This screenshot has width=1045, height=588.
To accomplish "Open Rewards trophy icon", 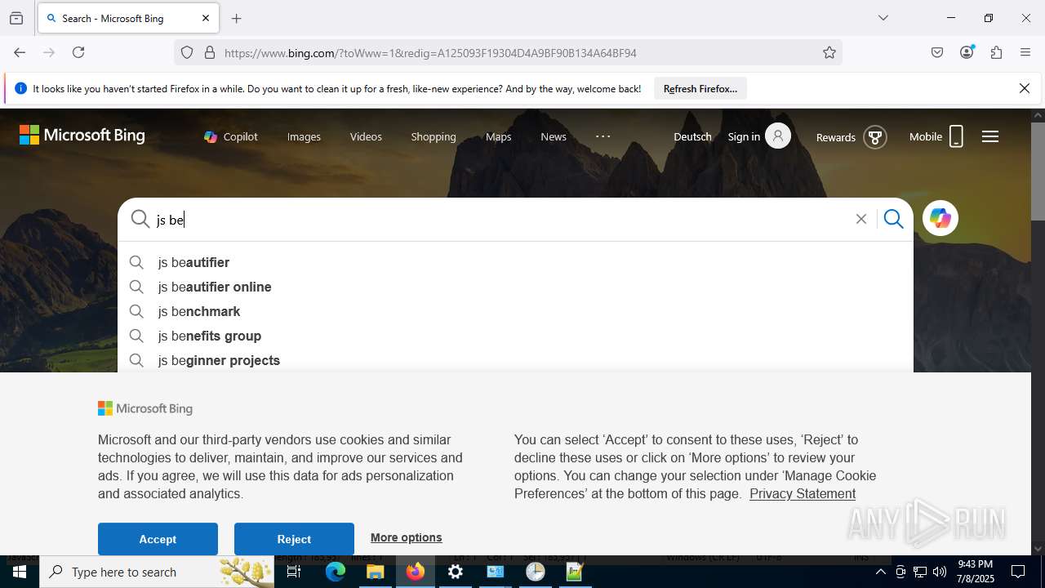I will point(874,137).
